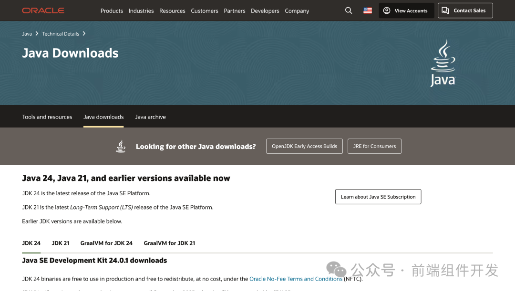Click 'Java SE Development Kit 24.0.1 downloads' heading

coord(94,261)
